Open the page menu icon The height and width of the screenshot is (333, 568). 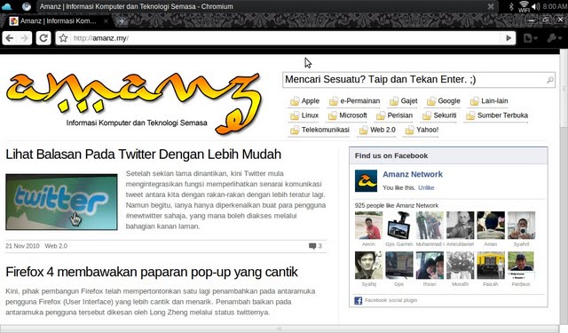531,38
